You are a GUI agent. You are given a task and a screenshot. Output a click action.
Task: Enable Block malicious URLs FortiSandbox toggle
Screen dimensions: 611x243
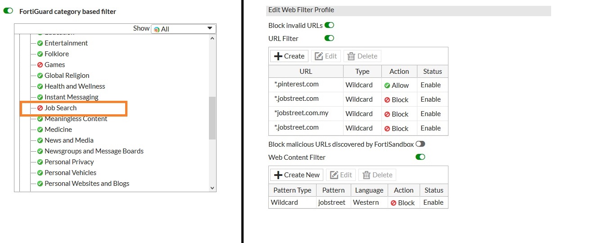pos(420,144)
